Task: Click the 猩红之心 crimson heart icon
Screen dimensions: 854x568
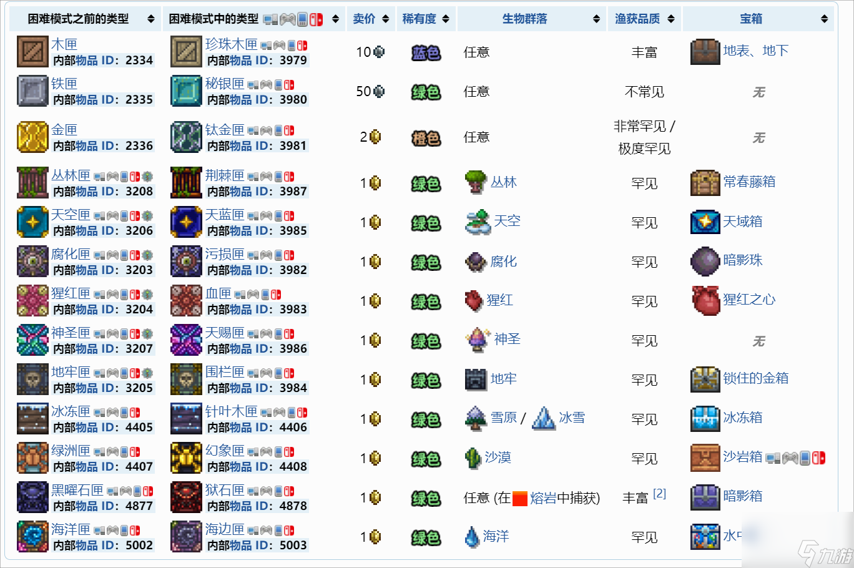Action: click(705, 300)
